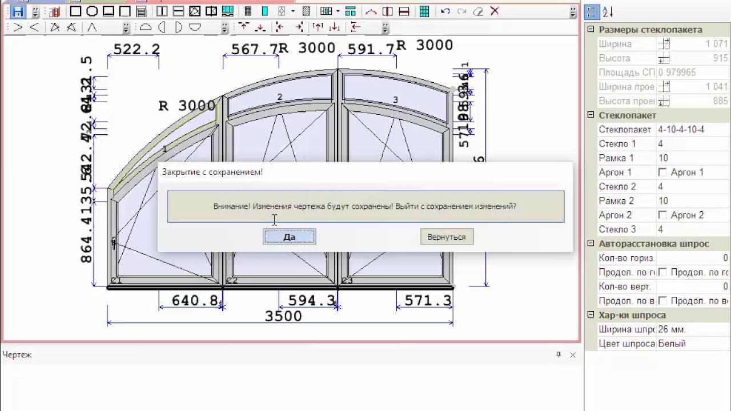Select the upward chevron peak shape tool
The height and width of the screenshot is (411, 731).
click(92, 27)
